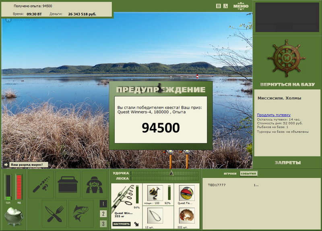This screenshot has height=231, width=322.
Task: Expand the arrow next to Ваш разряд вырос
Action: [6, 165]
